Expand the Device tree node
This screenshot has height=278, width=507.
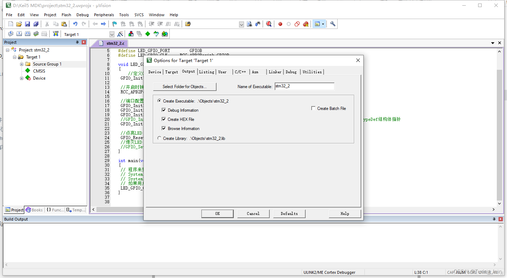(x=21, y=78)
